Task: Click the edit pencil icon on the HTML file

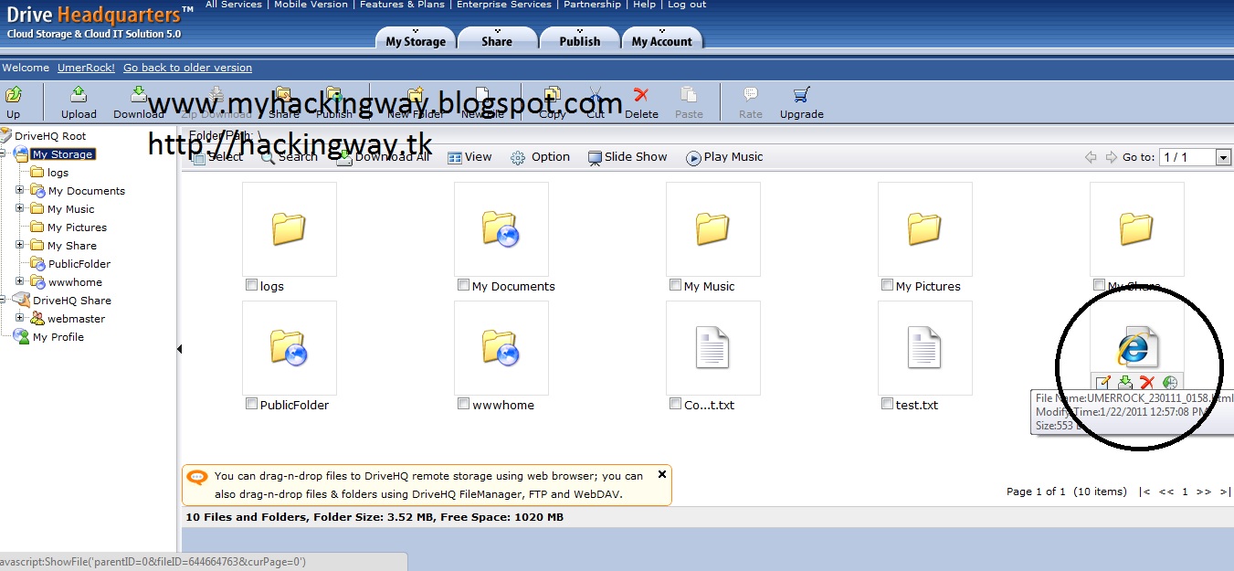Action: (x=1103, y=383)
